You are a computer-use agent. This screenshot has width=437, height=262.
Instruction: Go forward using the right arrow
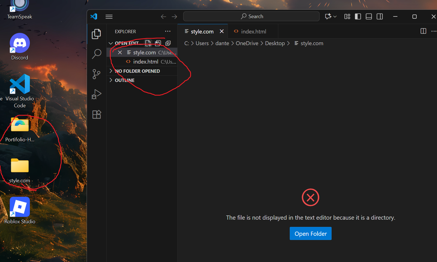click(174, 17)
